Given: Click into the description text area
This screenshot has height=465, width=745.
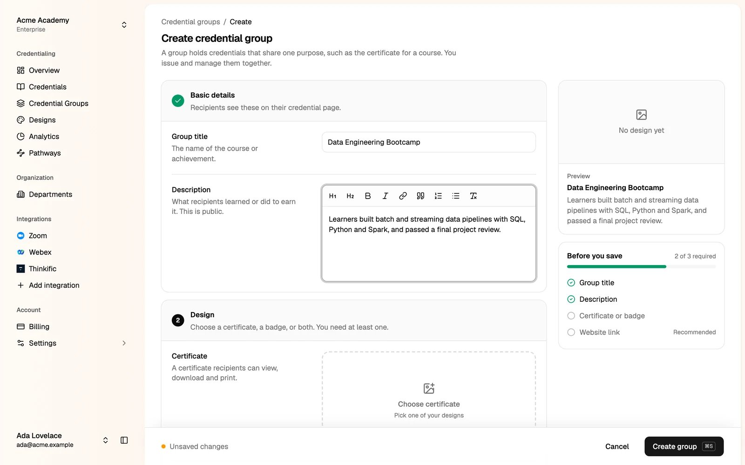Looking at the screenshot, I should pyautogui.click(x=429, y=244).
